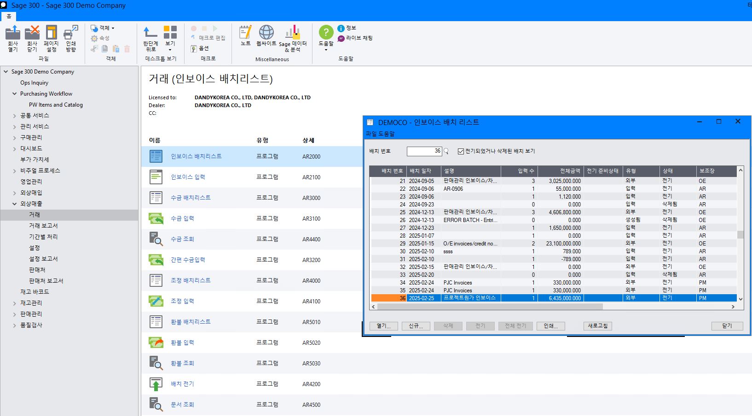The image size is (752, 416).
Task: Open the 도움말 menu in batch list window
Action: [386, 134]
